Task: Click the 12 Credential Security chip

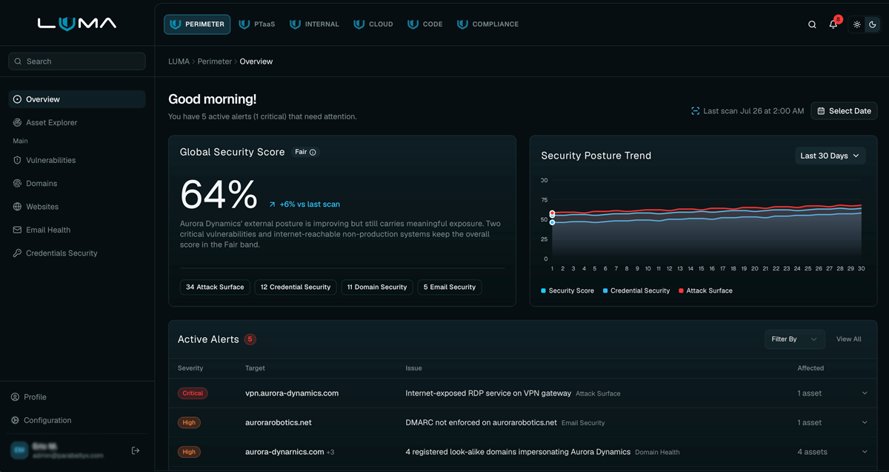Action: (296, 287)
